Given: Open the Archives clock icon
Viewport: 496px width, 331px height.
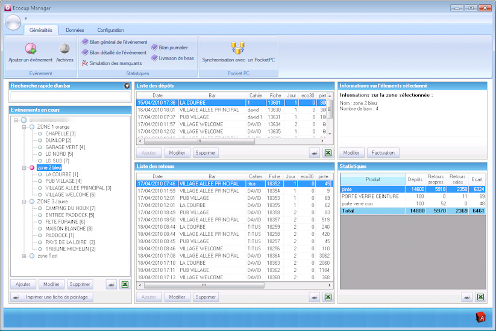Looking at the screenshot, I should (64, 49).
